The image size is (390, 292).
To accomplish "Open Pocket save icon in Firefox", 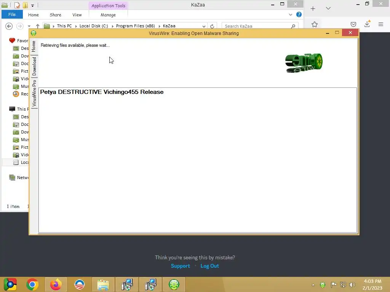I will click(353, 24).
